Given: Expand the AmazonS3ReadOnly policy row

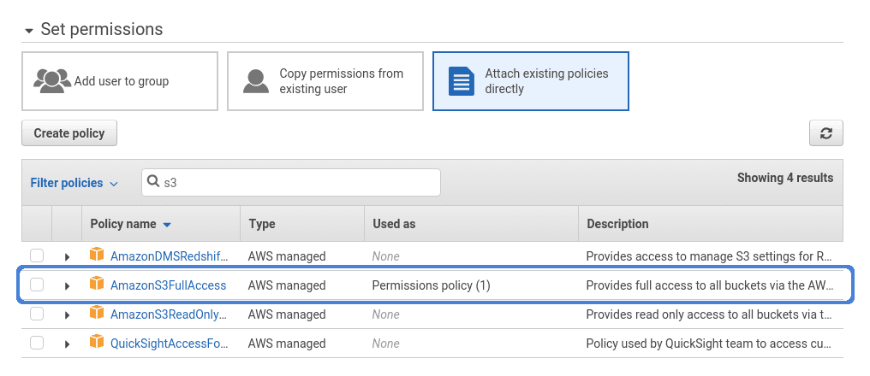Looking at the screenshot, I should pyautogui.click(x=67, y=315).
